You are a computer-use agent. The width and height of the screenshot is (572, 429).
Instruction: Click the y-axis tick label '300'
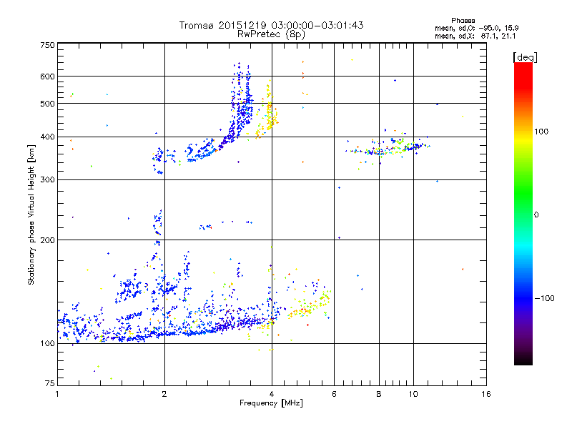(x=47, y=180)
